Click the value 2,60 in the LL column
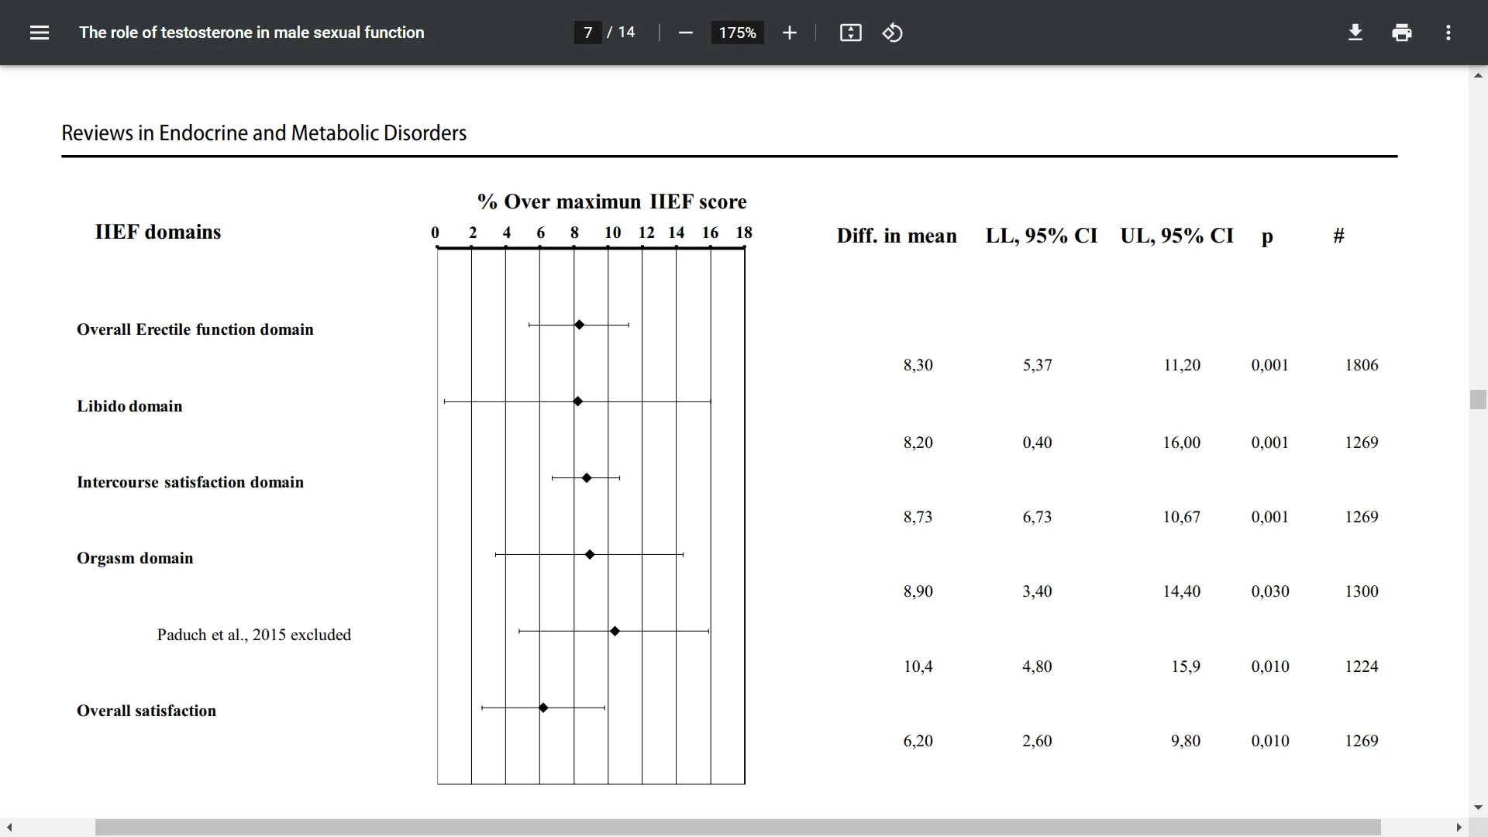This screenshot has height=837, width=1488. pos(1037,741)
